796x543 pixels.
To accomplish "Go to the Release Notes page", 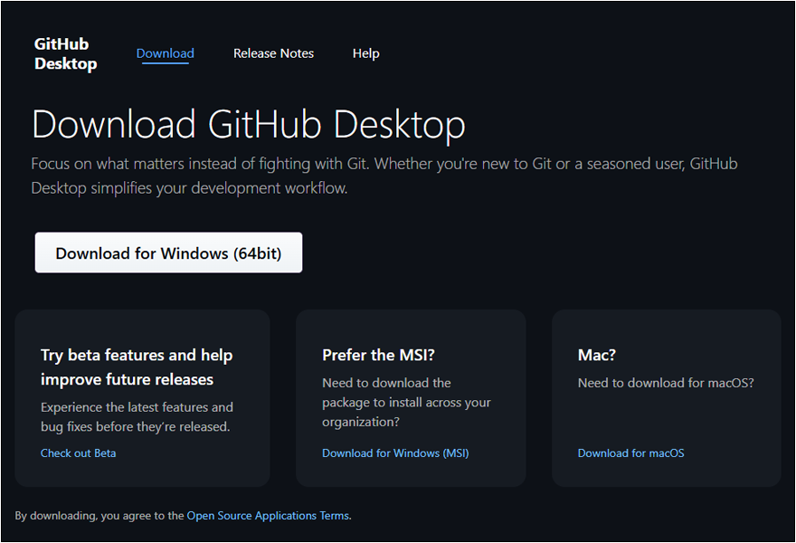I will pos(273,53).
